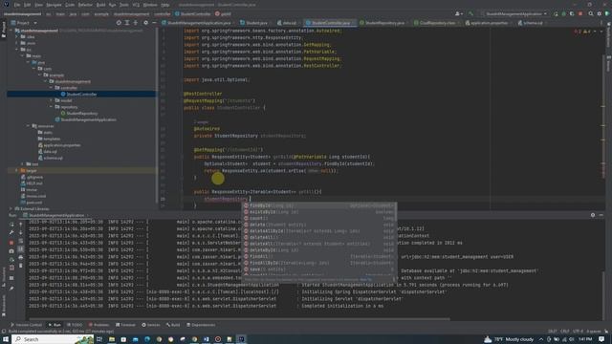The width and height of the screenshot is (612, 344).
Task: Open the Build menu
Action: tap(100, 5)
